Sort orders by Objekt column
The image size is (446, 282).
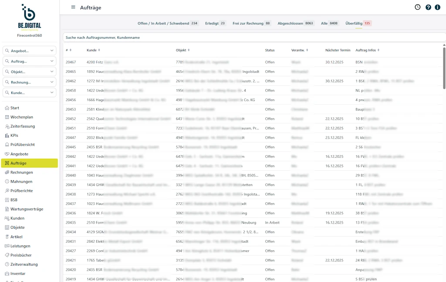pyautogui.click(x=183, y=50)
